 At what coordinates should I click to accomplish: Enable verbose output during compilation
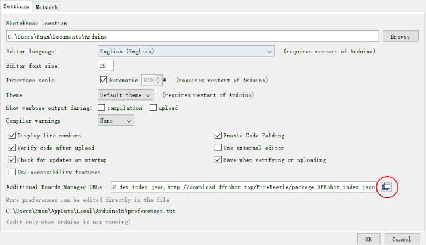(101, 108)
